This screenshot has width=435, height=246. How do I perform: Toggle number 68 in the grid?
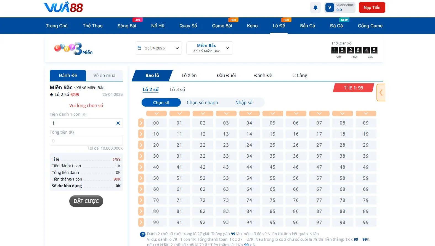pos(342,189)
